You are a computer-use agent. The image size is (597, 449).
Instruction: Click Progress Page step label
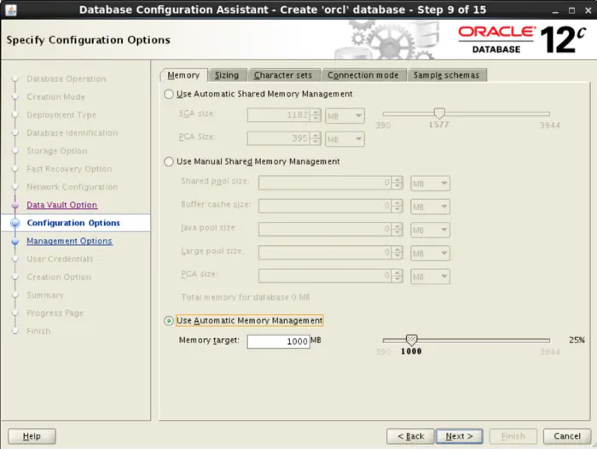coord(55,313)
